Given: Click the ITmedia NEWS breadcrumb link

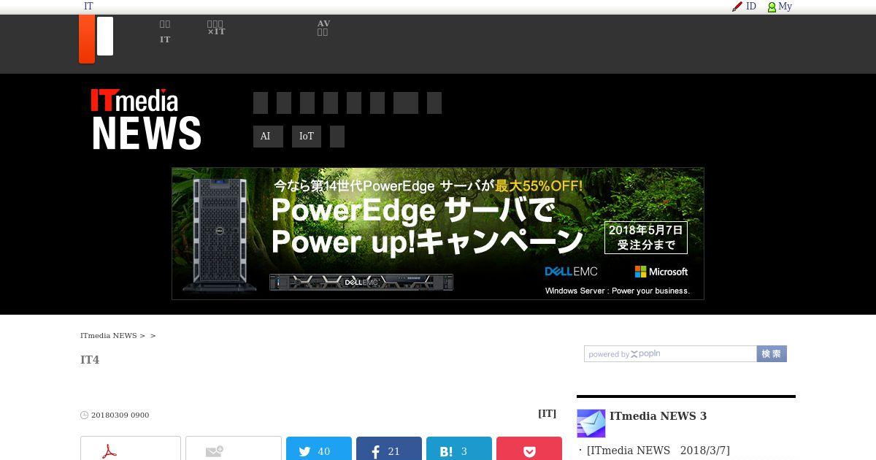Looking at the screenshot, I should (x=109, y=336).
